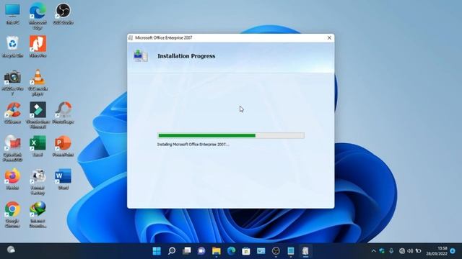Open the Excel desktop shortcut

tap(38, 145)
